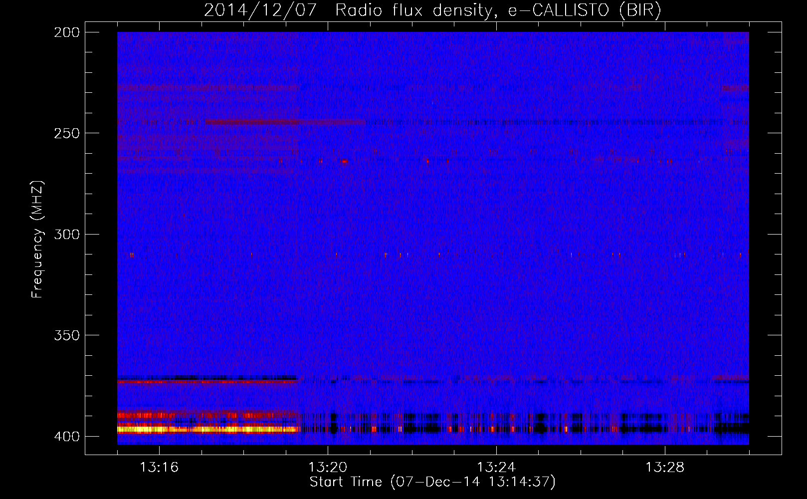Click the 200 frequency tick label
807x499 pixels.
click(67, 32)
